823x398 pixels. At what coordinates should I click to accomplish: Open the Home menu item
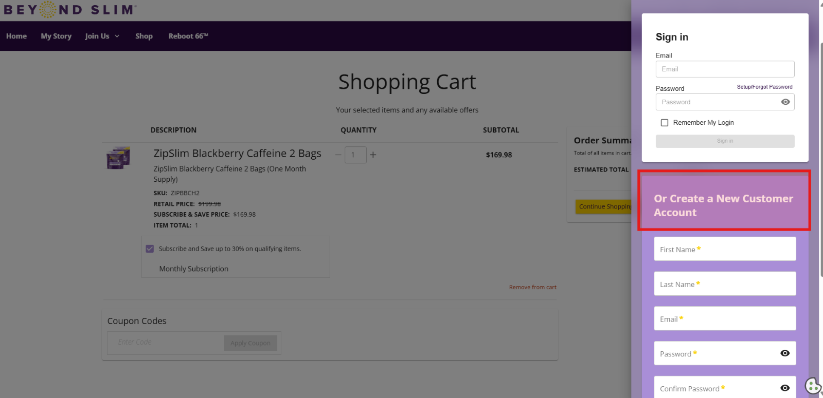tap(16, 36)
